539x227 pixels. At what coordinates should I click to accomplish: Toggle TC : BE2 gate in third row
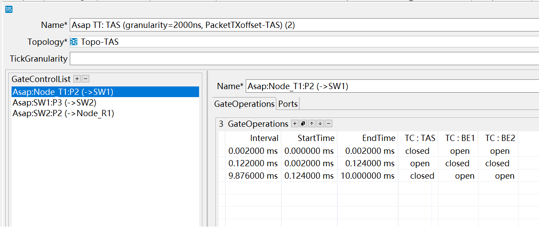[504, 176]
